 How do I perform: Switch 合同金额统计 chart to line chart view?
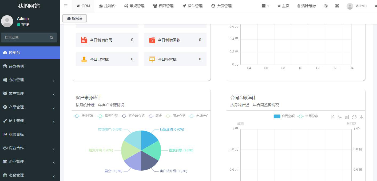[339, 117]
